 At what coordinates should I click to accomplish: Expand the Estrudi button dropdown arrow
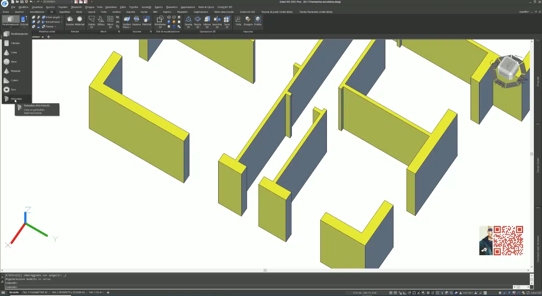point(24,27)
